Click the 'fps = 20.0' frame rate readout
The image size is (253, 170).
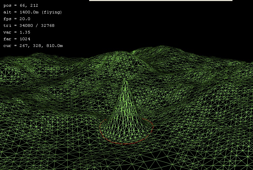pyautogui.click(x=16, y=19)
